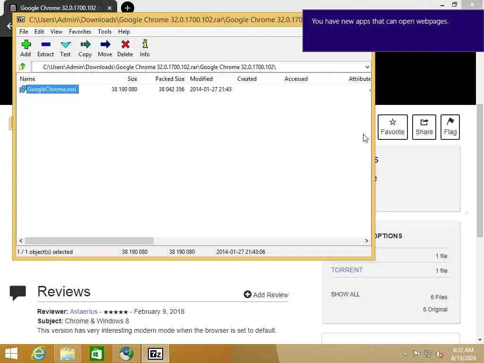Show hidden tray icons arrow
The height and width of the screenshot is (363, 484).
click(405, 354)
